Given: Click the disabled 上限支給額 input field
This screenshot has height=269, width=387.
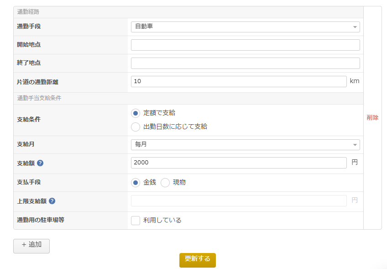Looking at the screenshot, I should [x=239, y=200].
